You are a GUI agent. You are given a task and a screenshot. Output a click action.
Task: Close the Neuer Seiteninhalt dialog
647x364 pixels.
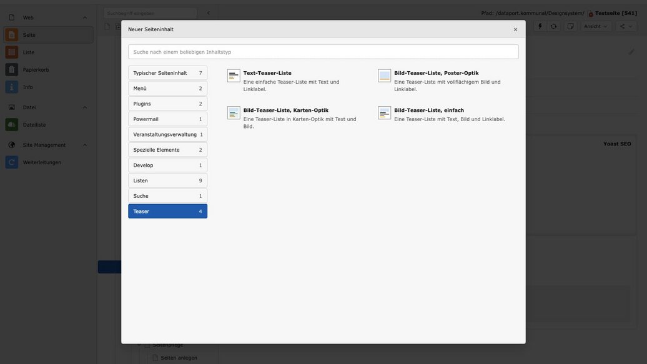coord(515,29)
